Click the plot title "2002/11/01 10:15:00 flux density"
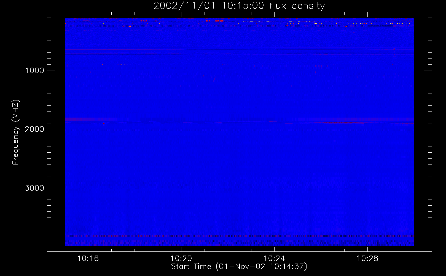This screenshot has height=276, width=446. [239, 6]
